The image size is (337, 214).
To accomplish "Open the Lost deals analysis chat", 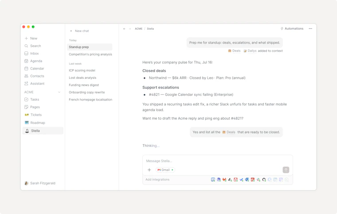I will tap(82, 78).
